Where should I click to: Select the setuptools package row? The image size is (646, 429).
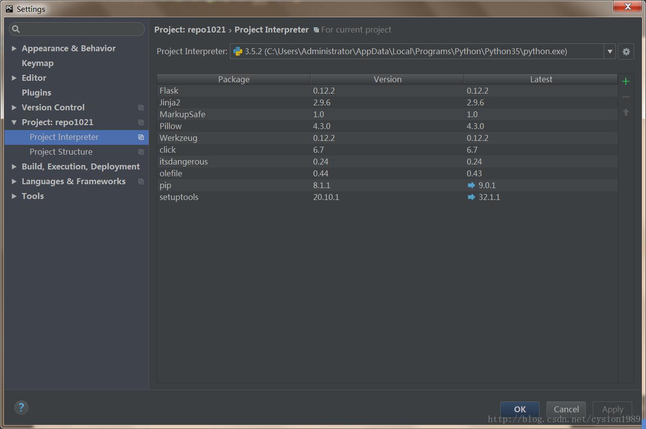388,197
